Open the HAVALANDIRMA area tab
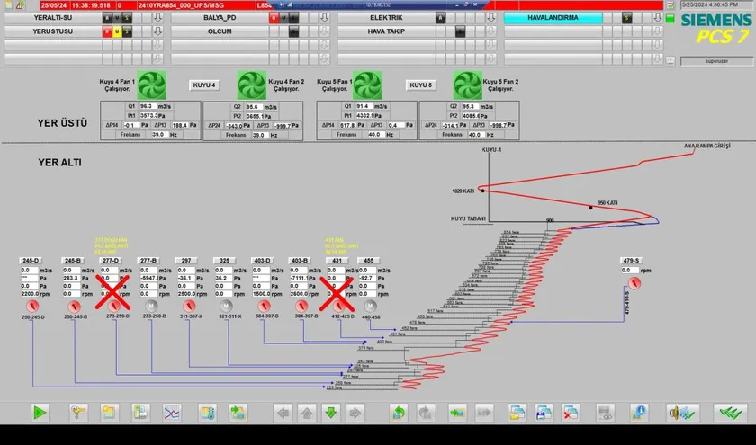This screenshot has height=445, width=756. [576, 17]
